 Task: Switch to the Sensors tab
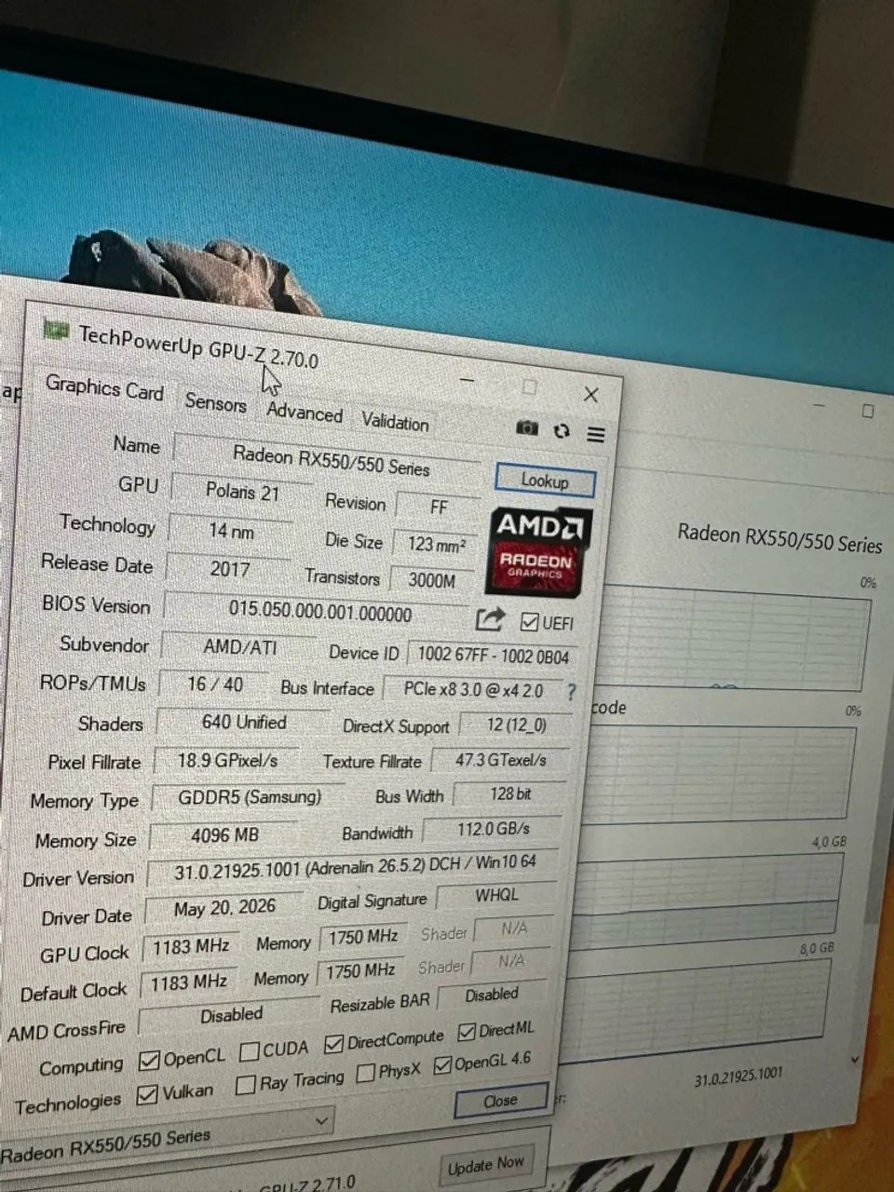[x=216, y=402]
